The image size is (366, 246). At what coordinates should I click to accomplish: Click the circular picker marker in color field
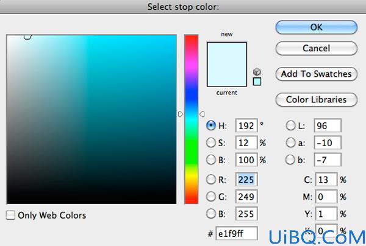27,37
